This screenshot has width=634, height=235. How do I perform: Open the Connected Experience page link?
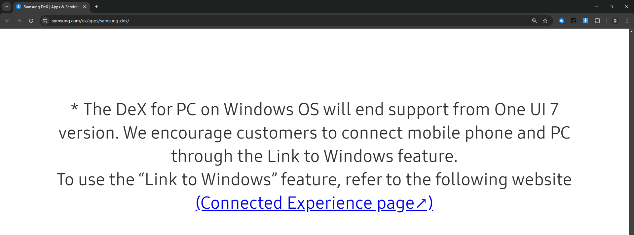[x=314, y=203]
